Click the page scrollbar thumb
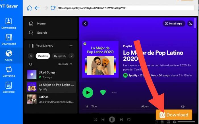 [x=195, y=23]
